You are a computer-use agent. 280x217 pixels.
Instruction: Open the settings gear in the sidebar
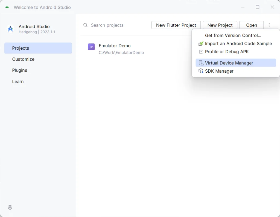(x=10, y=207)
